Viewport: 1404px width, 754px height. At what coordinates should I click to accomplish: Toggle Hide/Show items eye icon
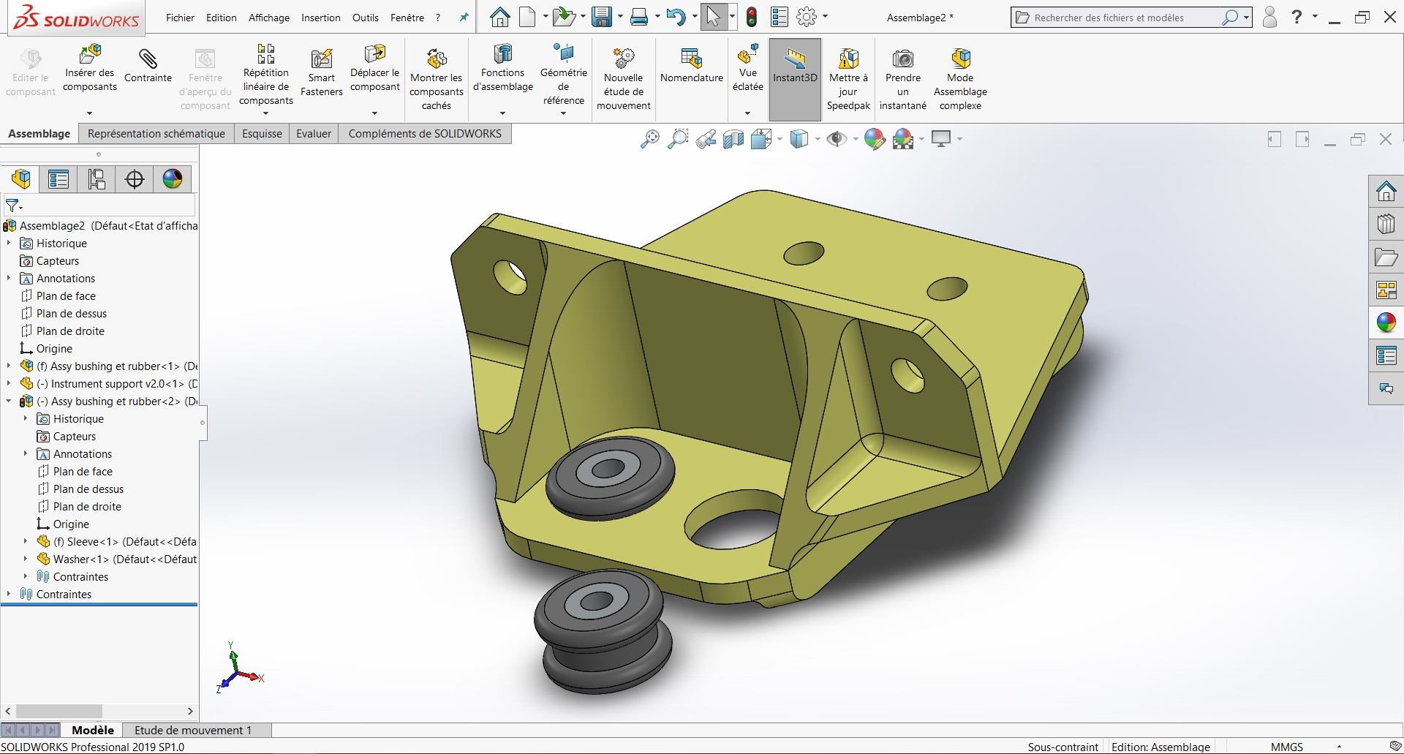(837, 139)
